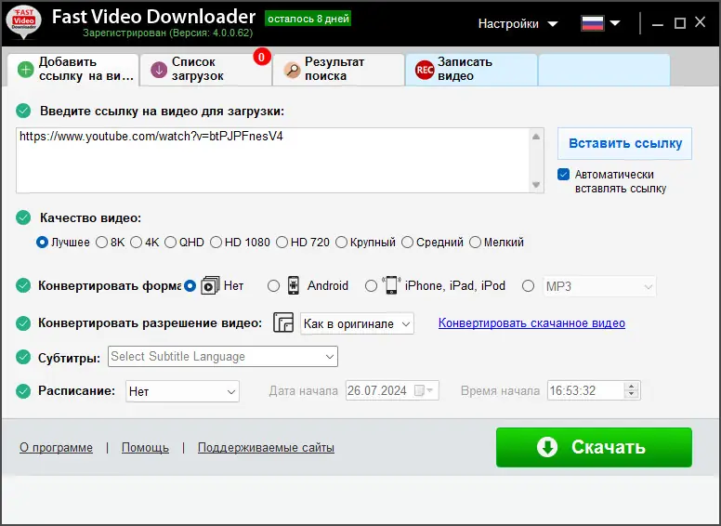Click the iPhone device icon

pos(391,285)
